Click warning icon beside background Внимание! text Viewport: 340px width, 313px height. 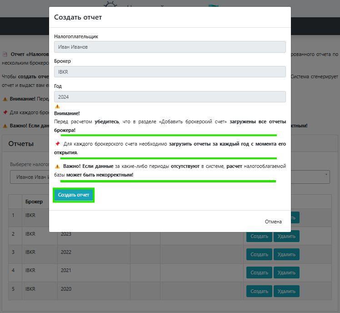tap(5, 99)
